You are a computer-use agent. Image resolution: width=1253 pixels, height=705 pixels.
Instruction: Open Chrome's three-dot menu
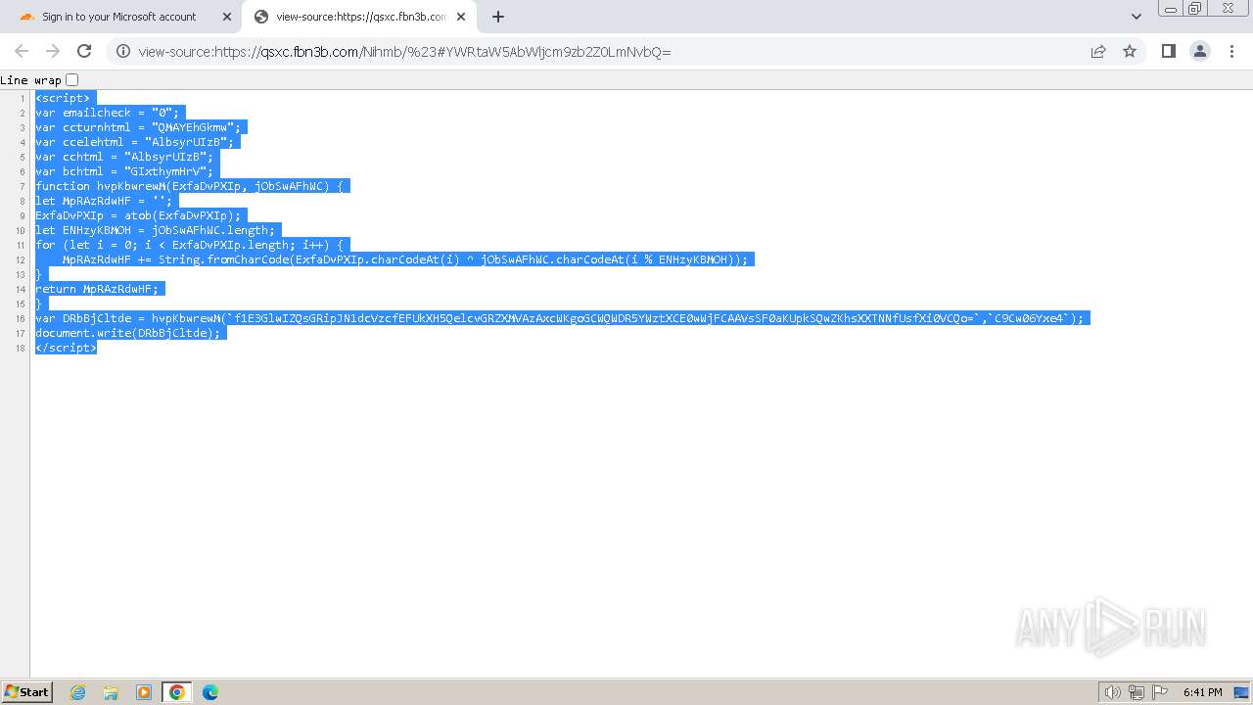[1231, 51]
